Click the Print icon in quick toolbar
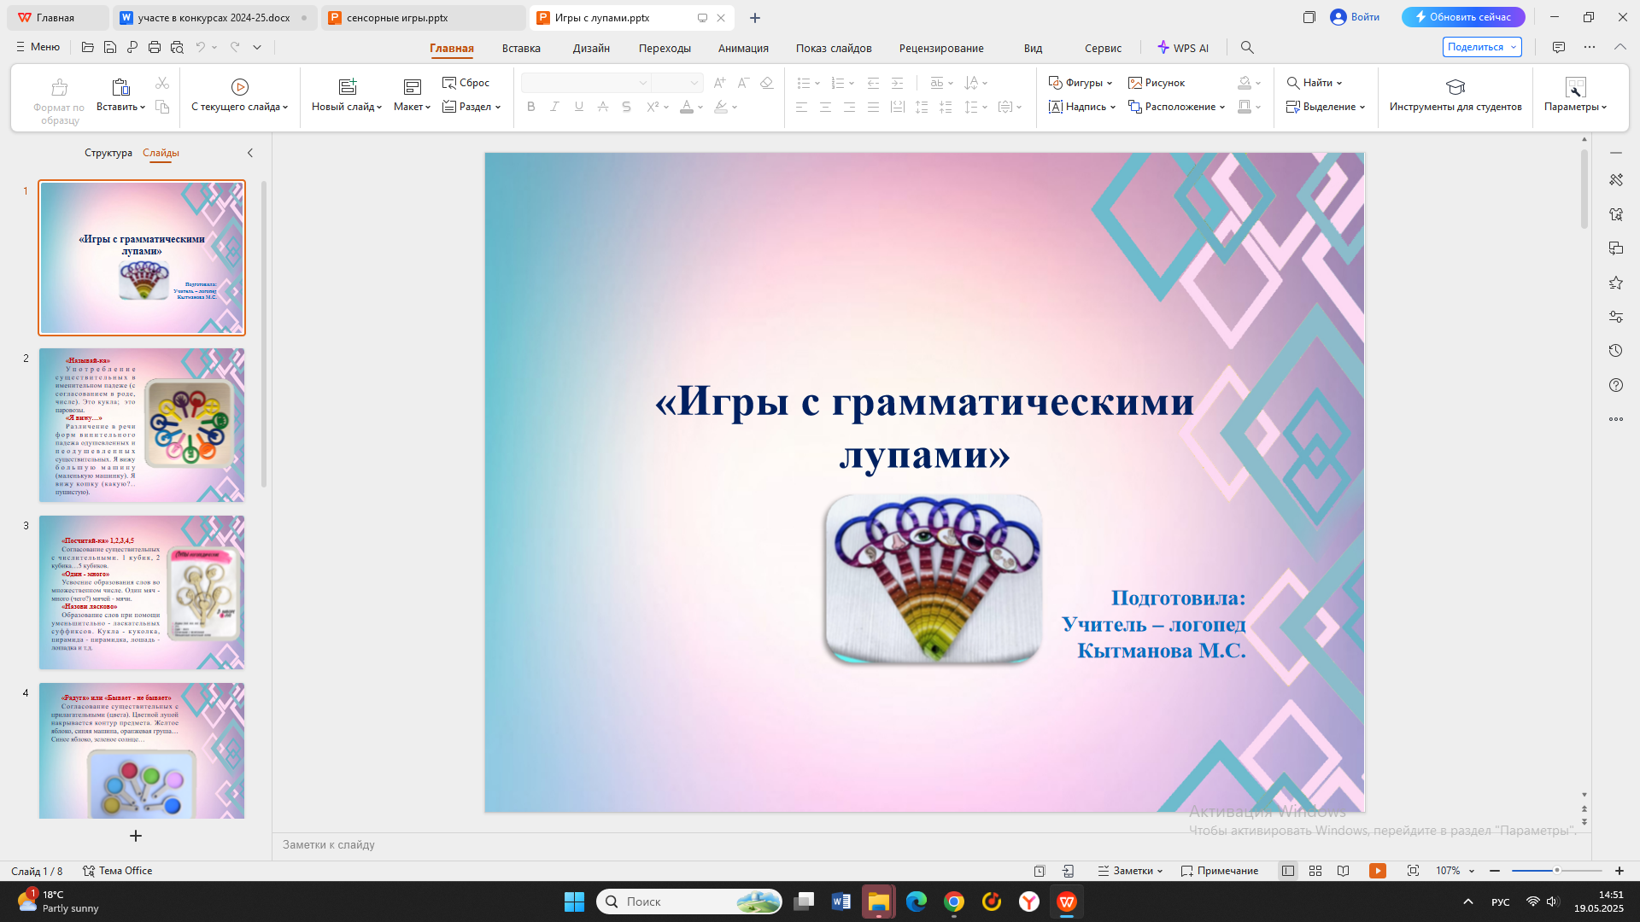The height and width of the screenshot is (922, 1640). 155,47
